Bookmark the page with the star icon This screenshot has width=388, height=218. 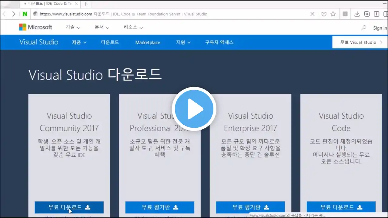point(333,14)
